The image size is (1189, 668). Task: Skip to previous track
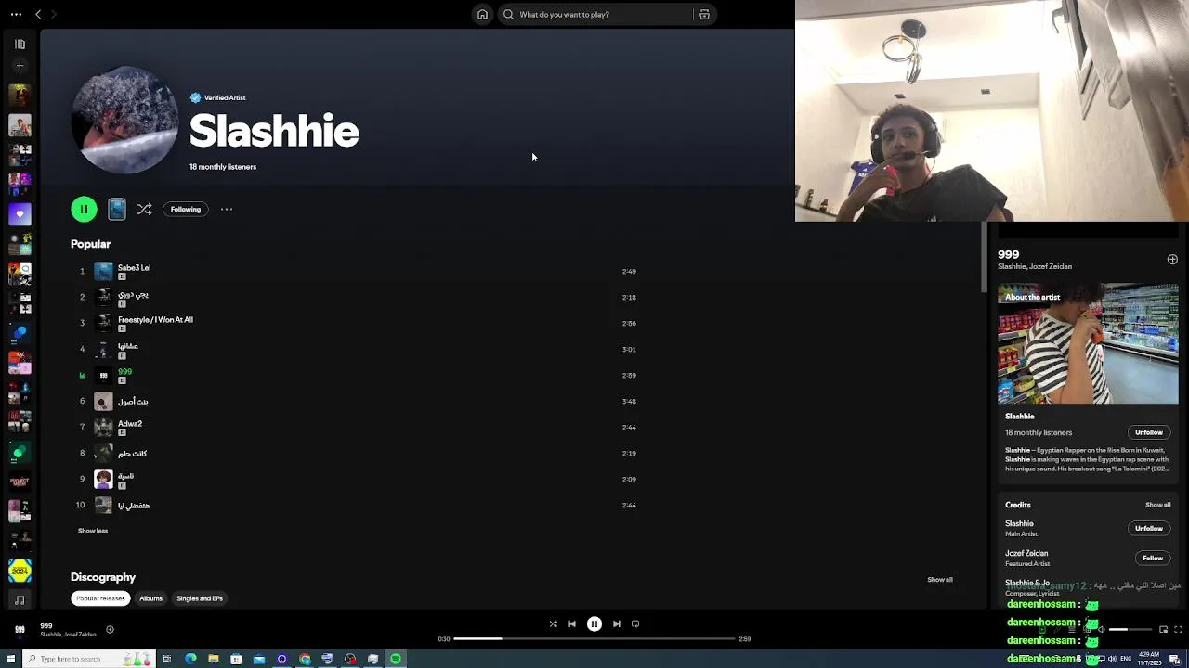click(572, 623)
